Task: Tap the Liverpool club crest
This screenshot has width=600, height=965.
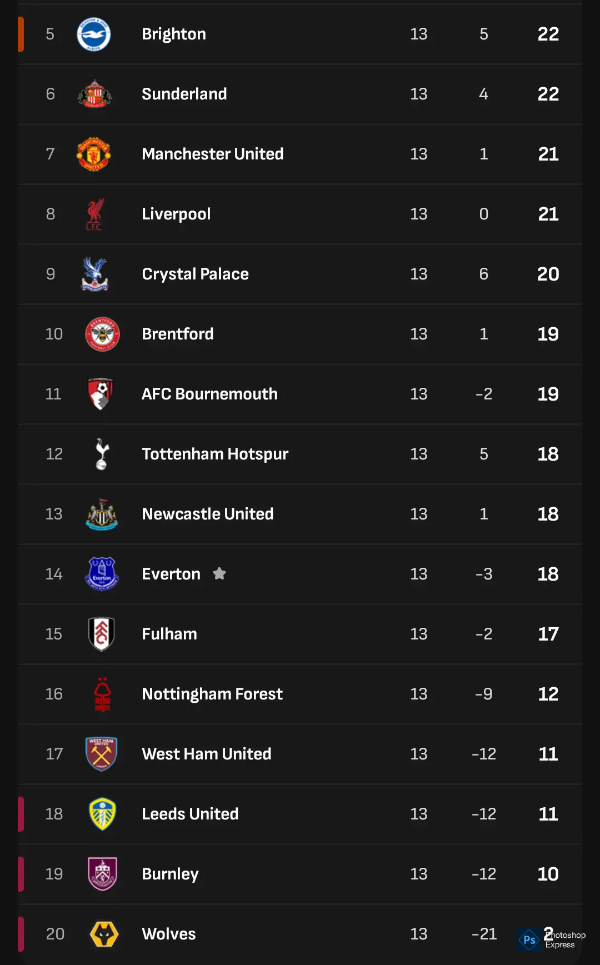Action: coord(94,214)
